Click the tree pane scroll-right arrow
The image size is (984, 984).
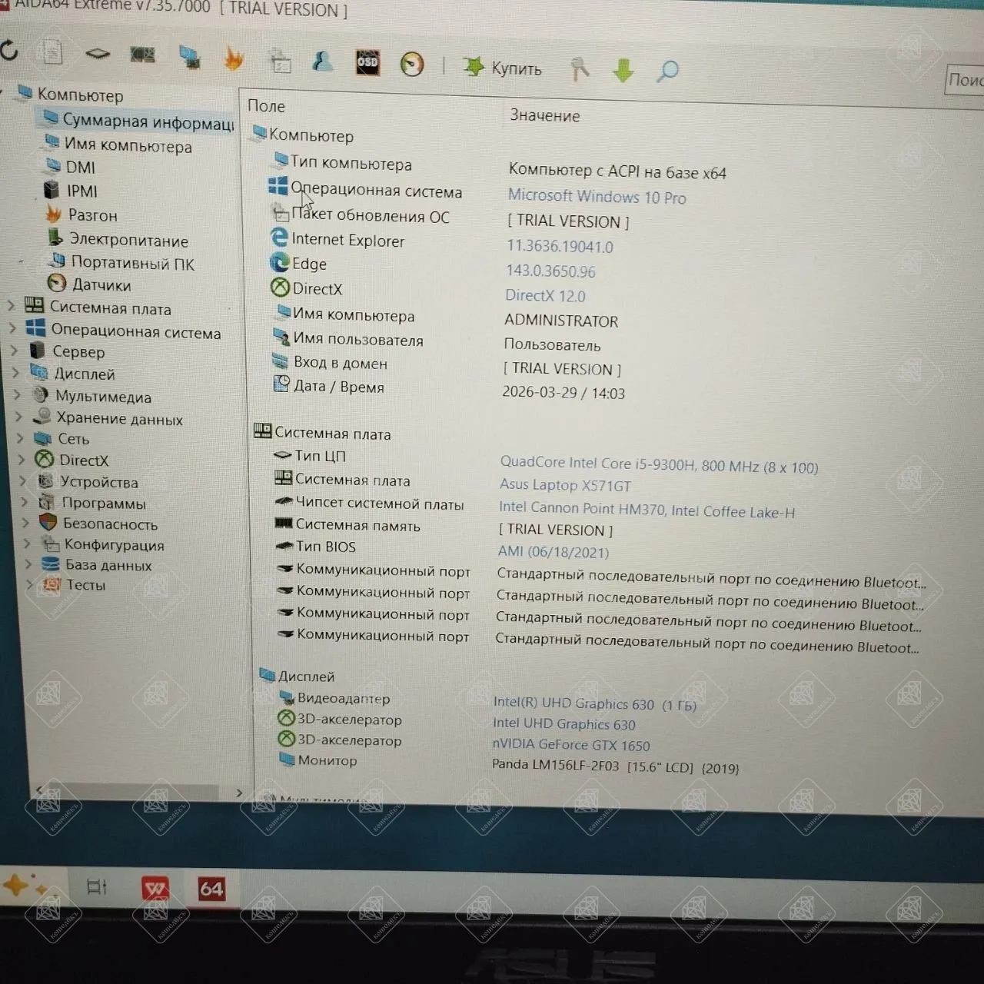[239, 793]
